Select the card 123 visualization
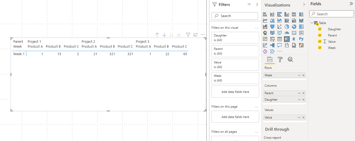The height and width of the screenshot is (141, 355). pos(294,33)
